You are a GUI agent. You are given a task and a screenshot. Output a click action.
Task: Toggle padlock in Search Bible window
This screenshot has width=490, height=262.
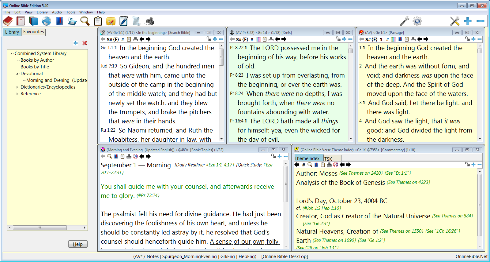209,39
